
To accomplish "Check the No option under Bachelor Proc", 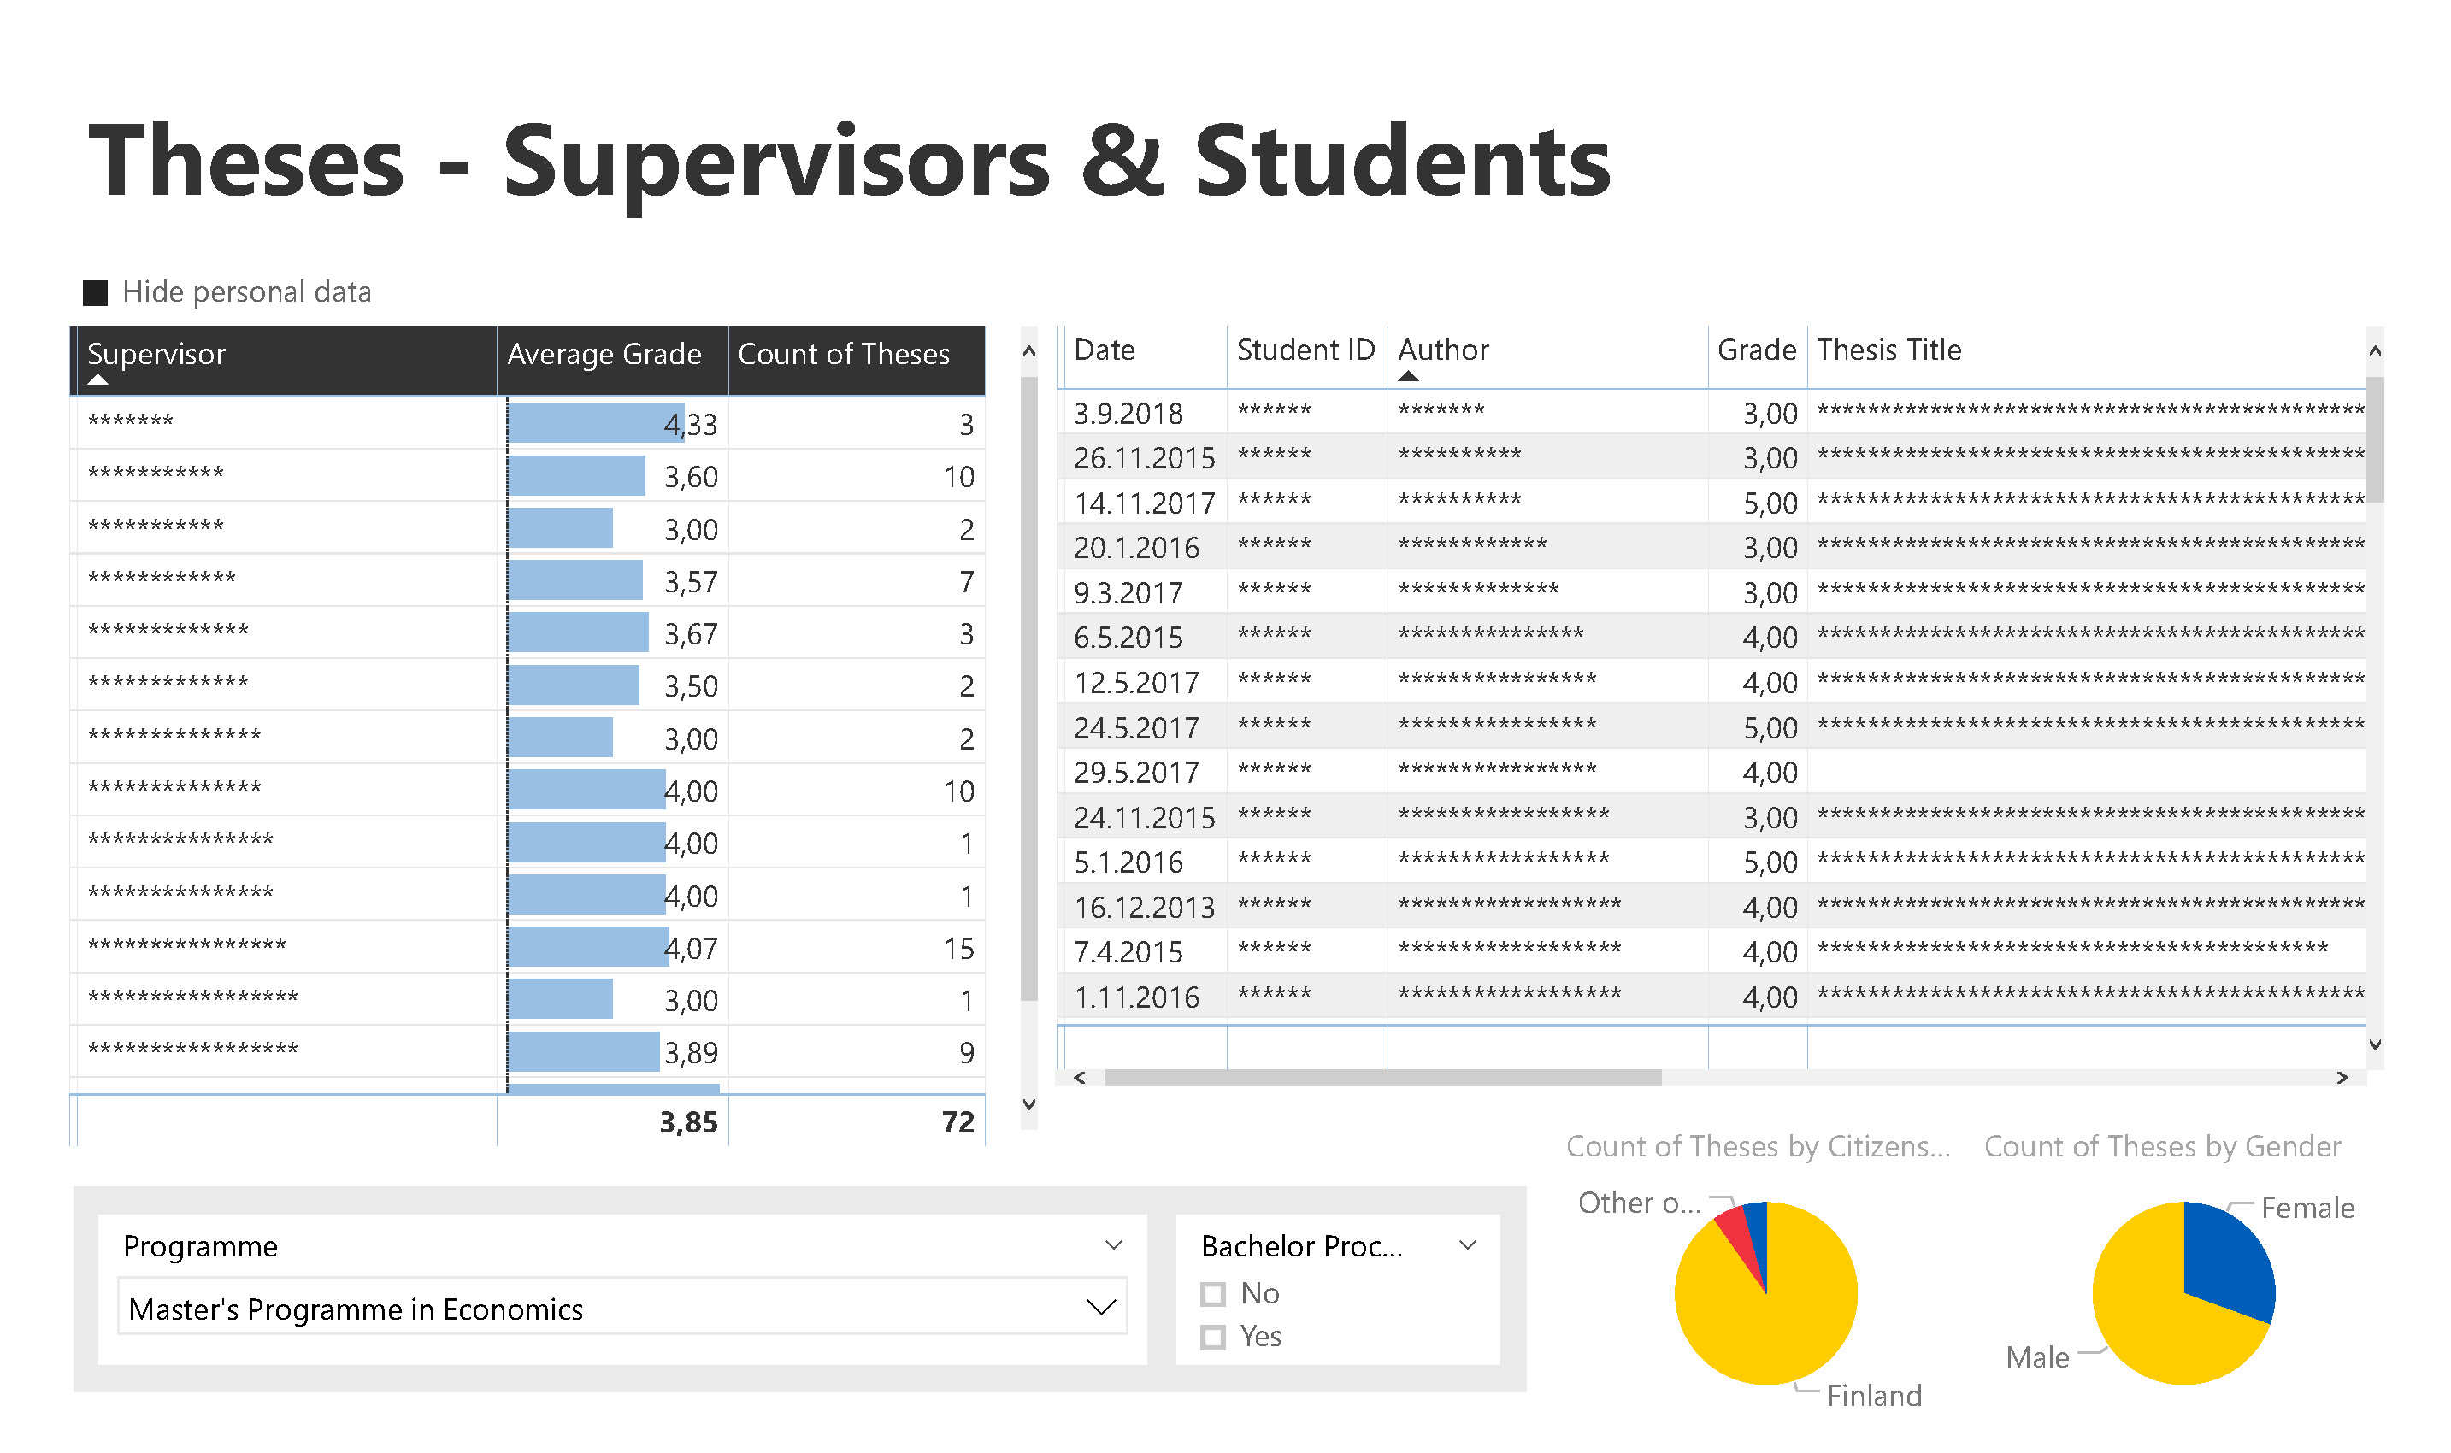I will point(1213,1294).
